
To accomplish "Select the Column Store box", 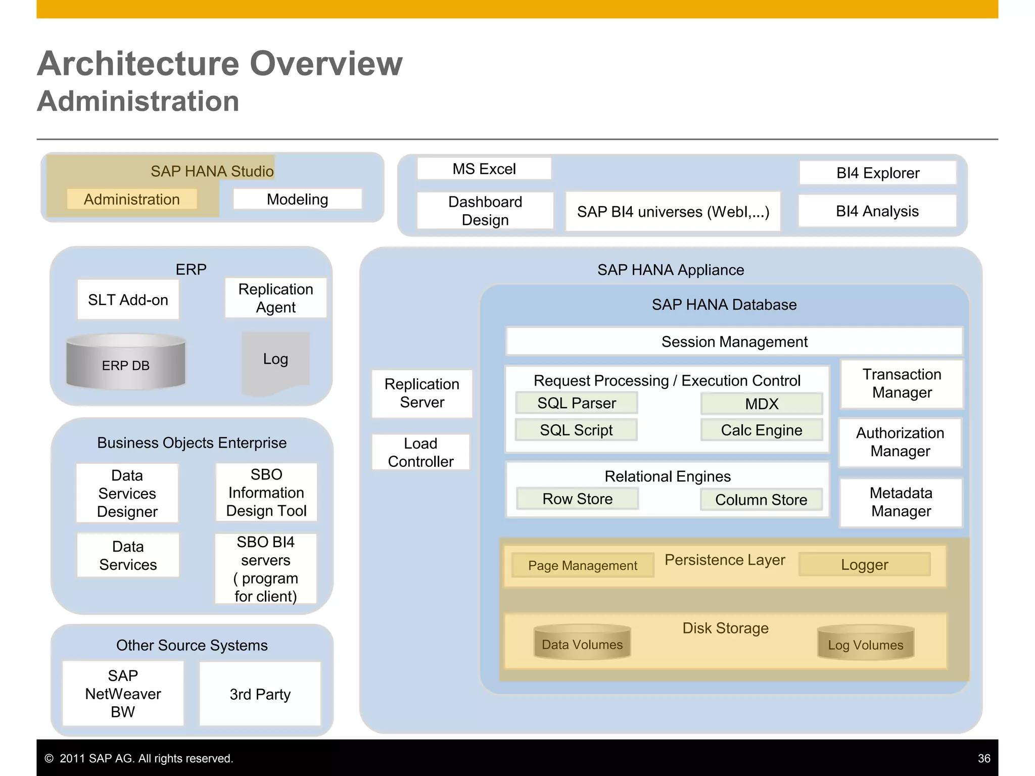I will [761, 500].
